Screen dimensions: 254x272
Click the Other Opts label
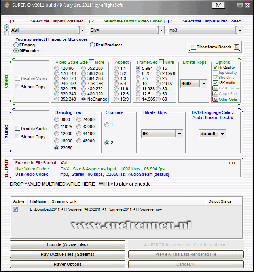(228, 99)
